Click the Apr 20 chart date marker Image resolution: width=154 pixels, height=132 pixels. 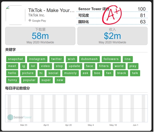pyautogui.click(x=68, y=125)
